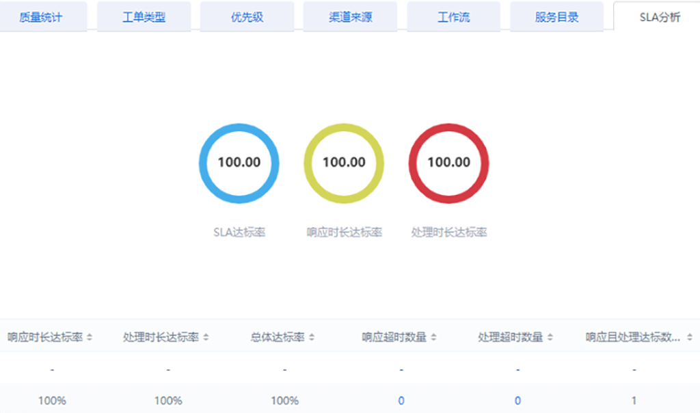Screen dimensions: 700x413
Task: Open the 0 link under 响应超时数量
Action: [x=401, y=401]
